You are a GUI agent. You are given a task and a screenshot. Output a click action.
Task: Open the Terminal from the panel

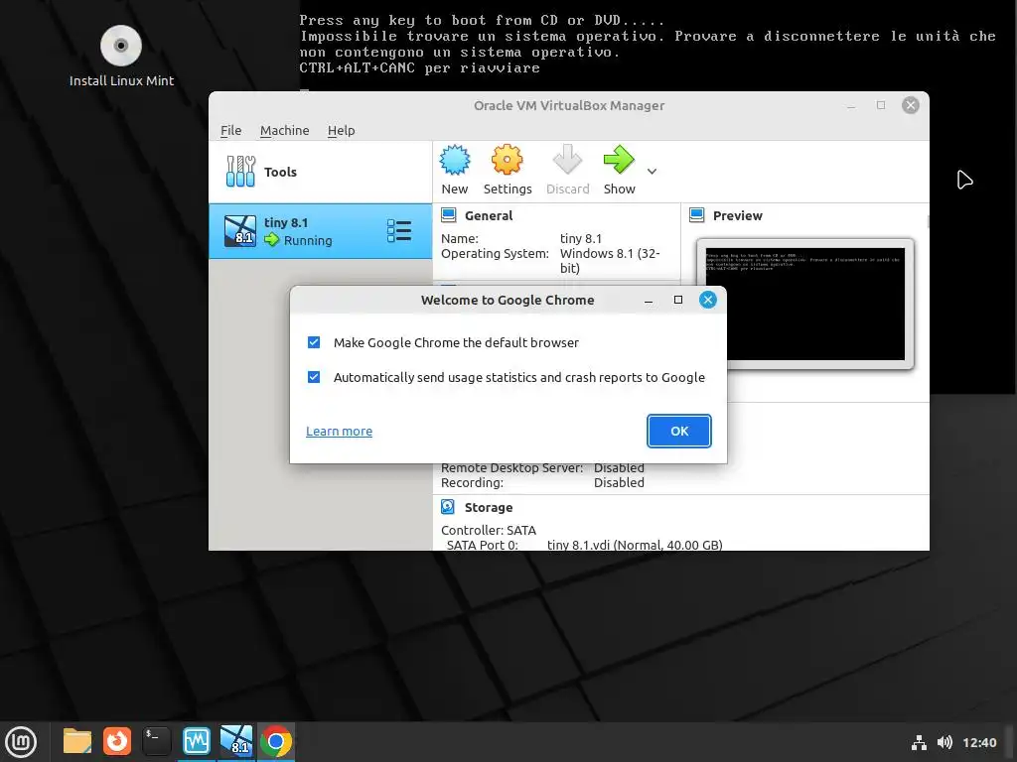click(x=156, y=741)
